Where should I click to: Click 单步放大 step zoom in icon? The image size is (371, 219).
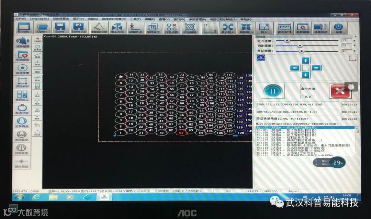[x=227, y=28]
